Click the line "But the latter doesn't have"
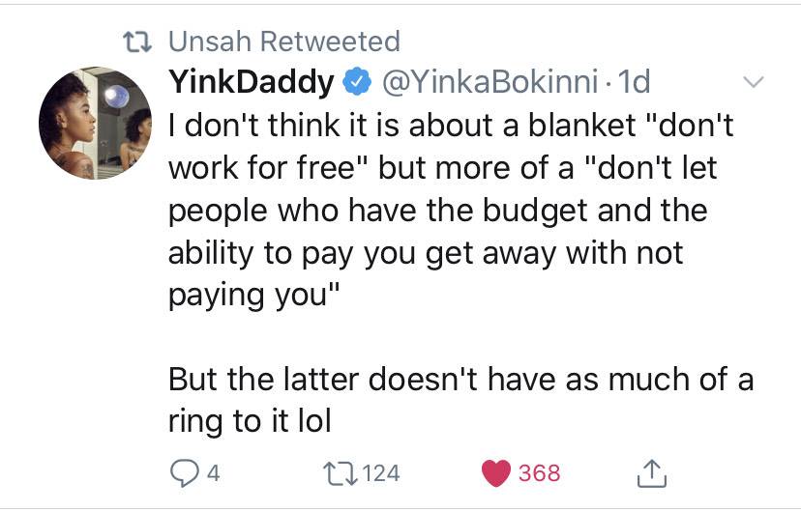 point(460,380)
